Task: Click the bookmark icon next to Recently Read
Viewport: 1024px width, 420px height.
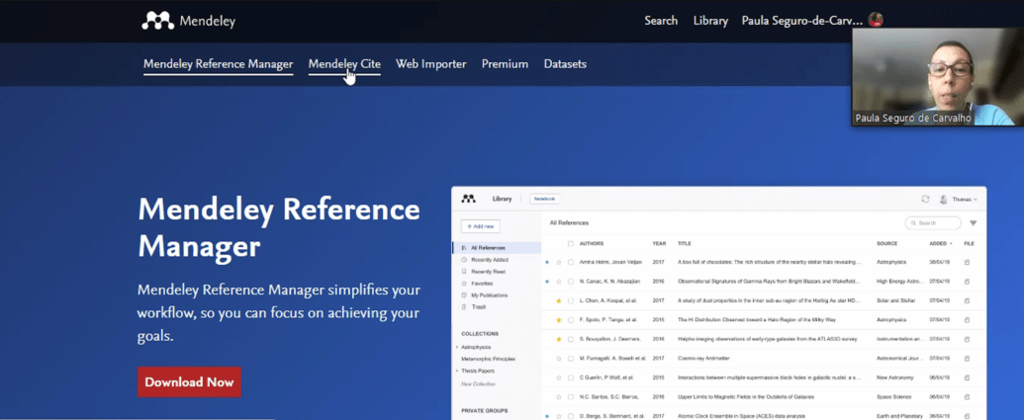Action: 464,272
